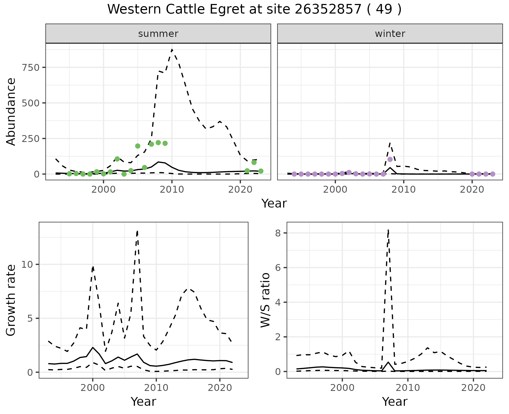Click the last green summer data point
Screen dimensions: 509x414
tap(261, 171)
